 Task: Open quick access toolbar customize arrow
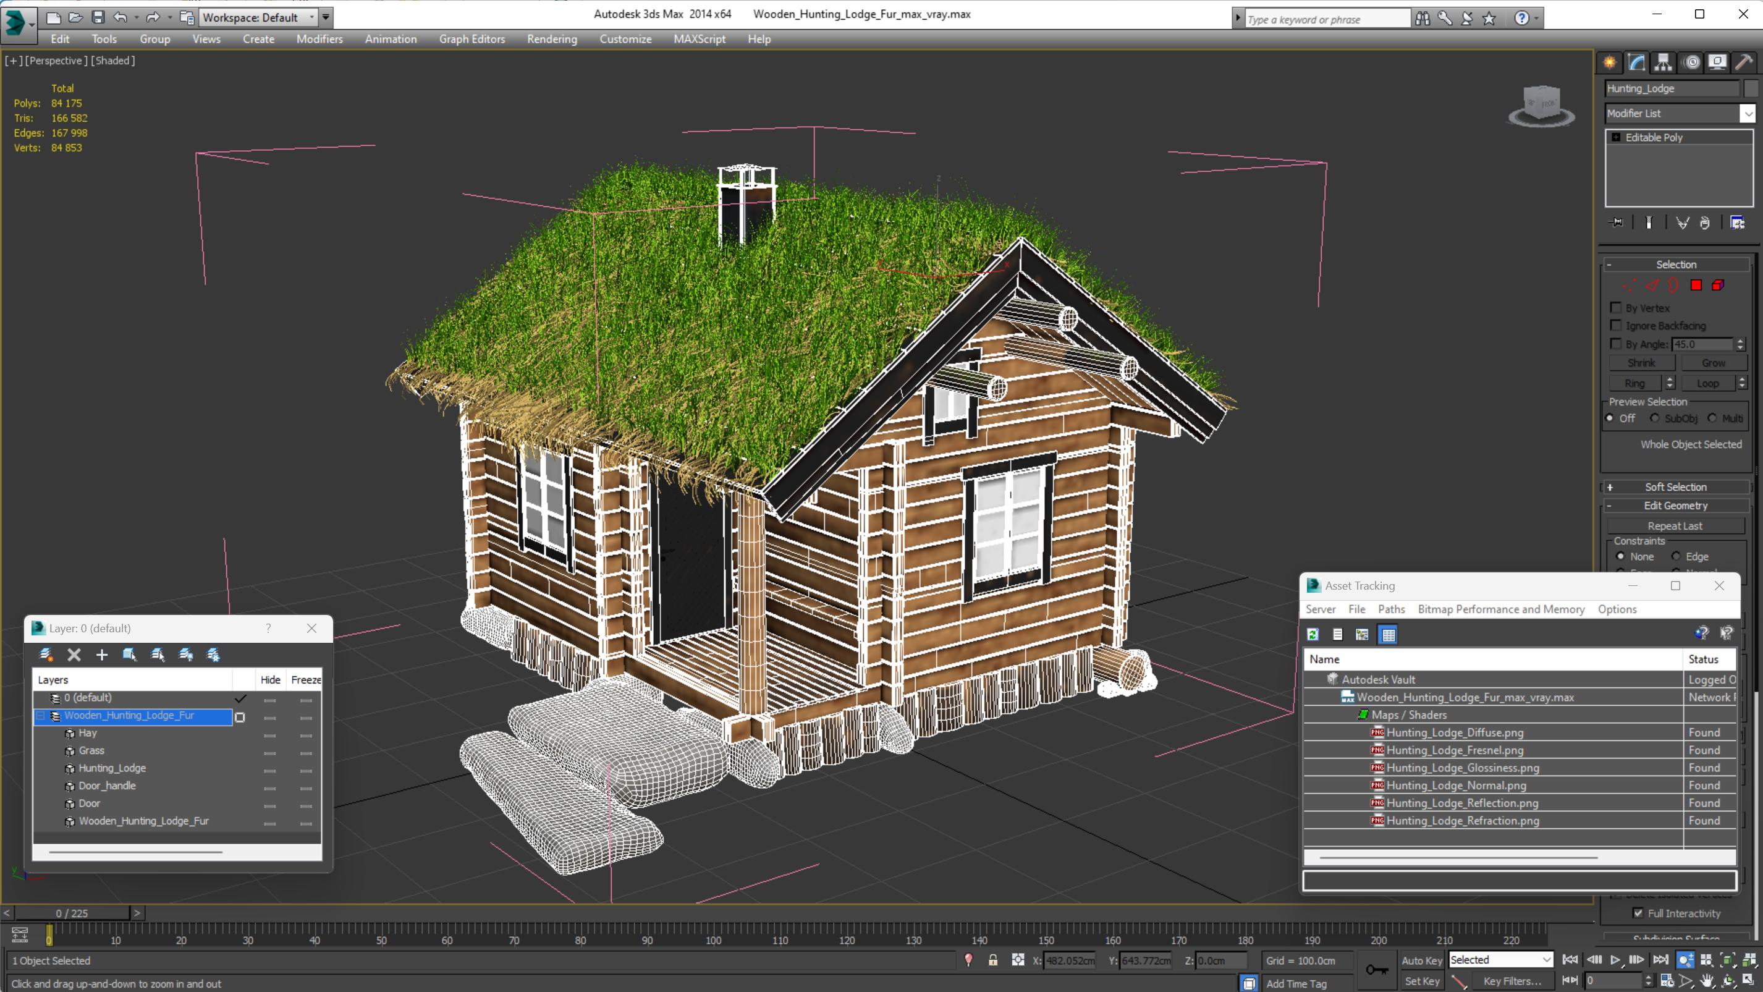tap(326, 17)
